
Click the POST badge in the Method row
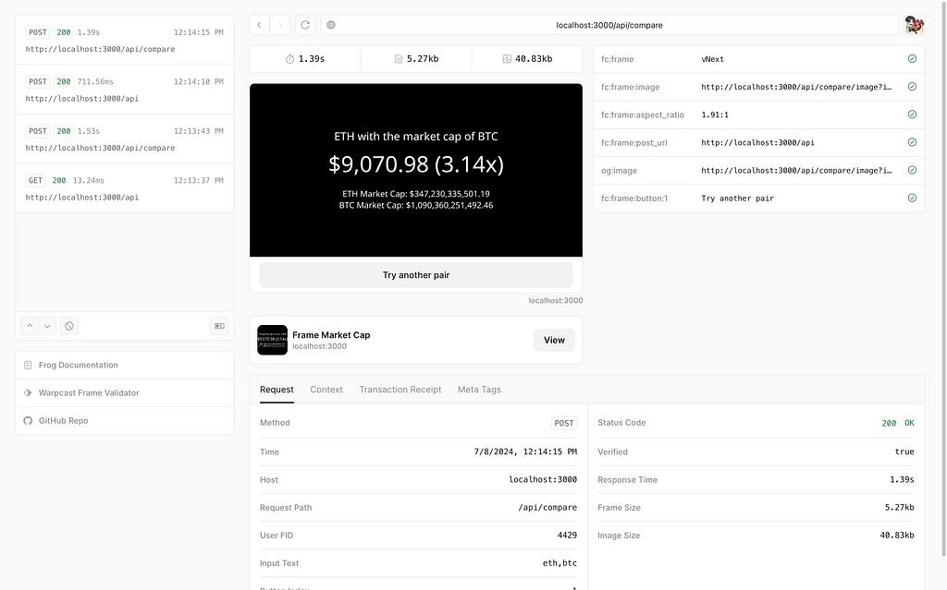(564, 423)
